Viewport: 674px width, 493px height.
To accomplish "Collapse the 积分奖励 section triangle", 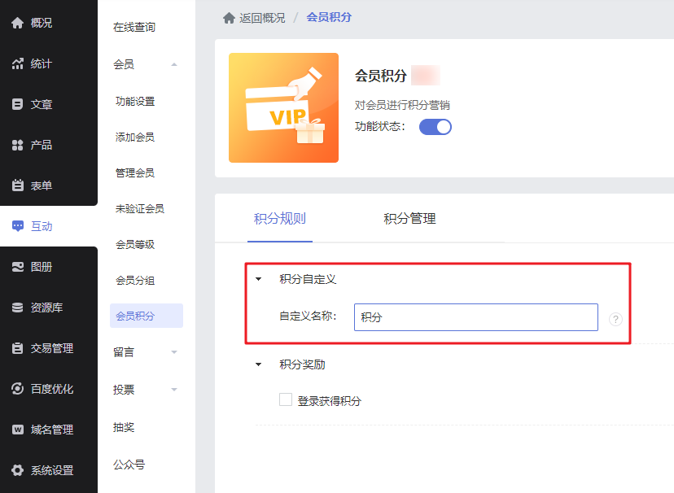I will (x=258, y=364).
